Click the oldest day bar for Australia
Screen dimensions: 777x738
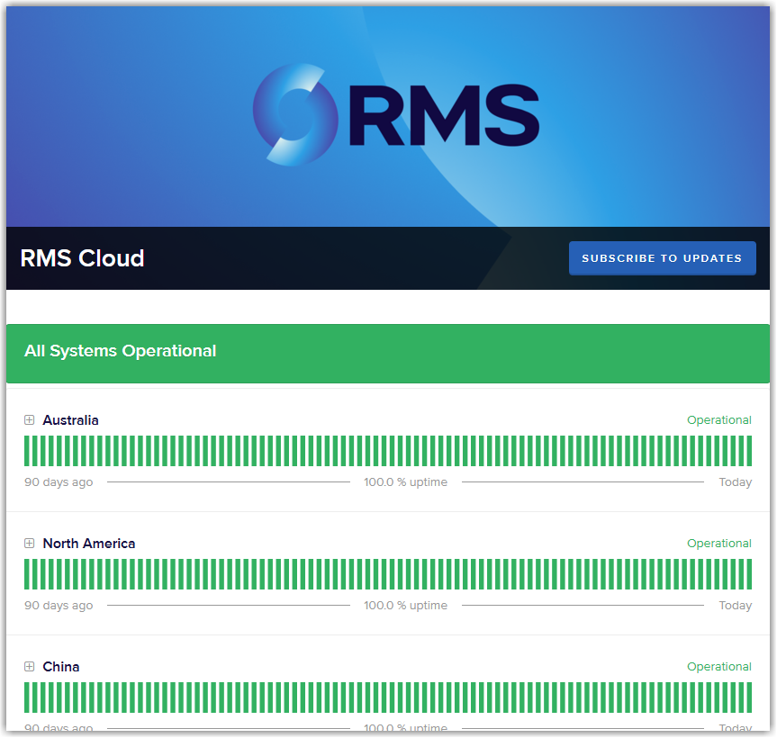click(27, 451)
